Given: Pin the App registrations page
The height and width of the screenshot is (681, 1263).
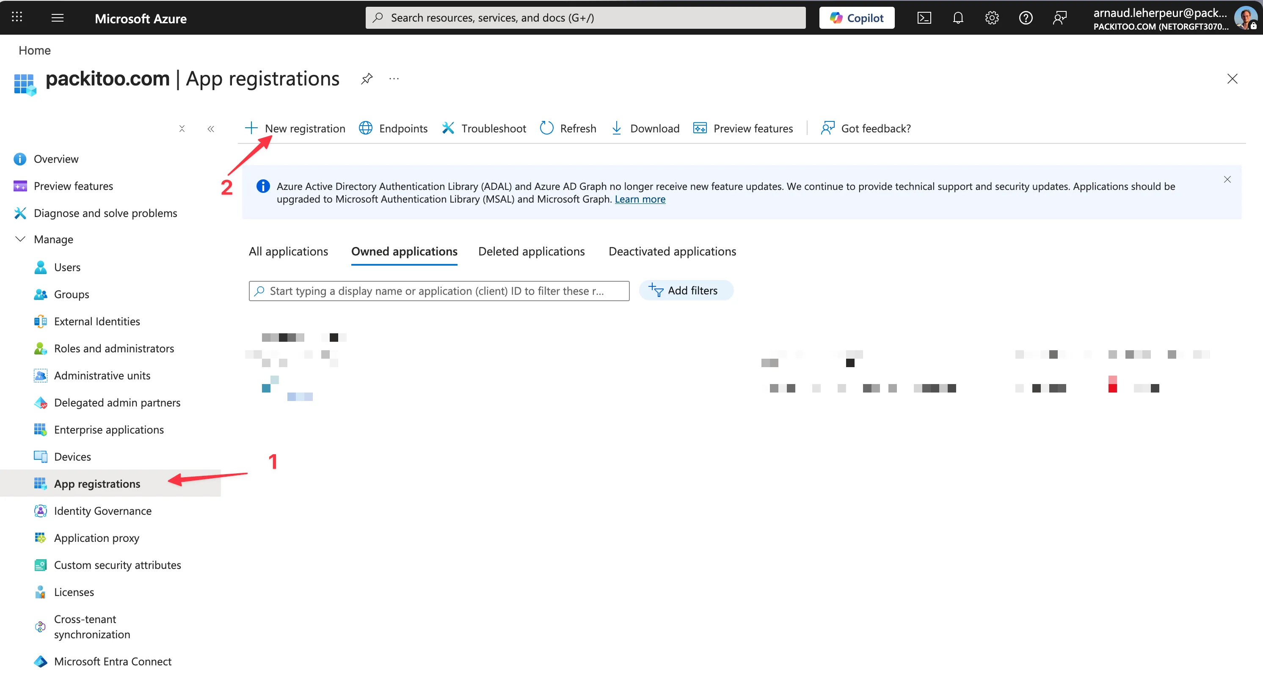Looking at the screenshot, I should pyautogui.click(x=367, y=78).
